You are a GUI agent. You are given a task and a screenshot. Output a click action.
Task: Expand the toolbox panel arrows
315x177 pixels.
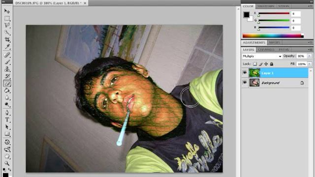pos(3,1)
